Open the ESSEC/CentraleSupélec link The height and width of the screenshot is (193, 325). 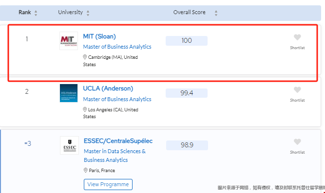[x=118, y=141]
